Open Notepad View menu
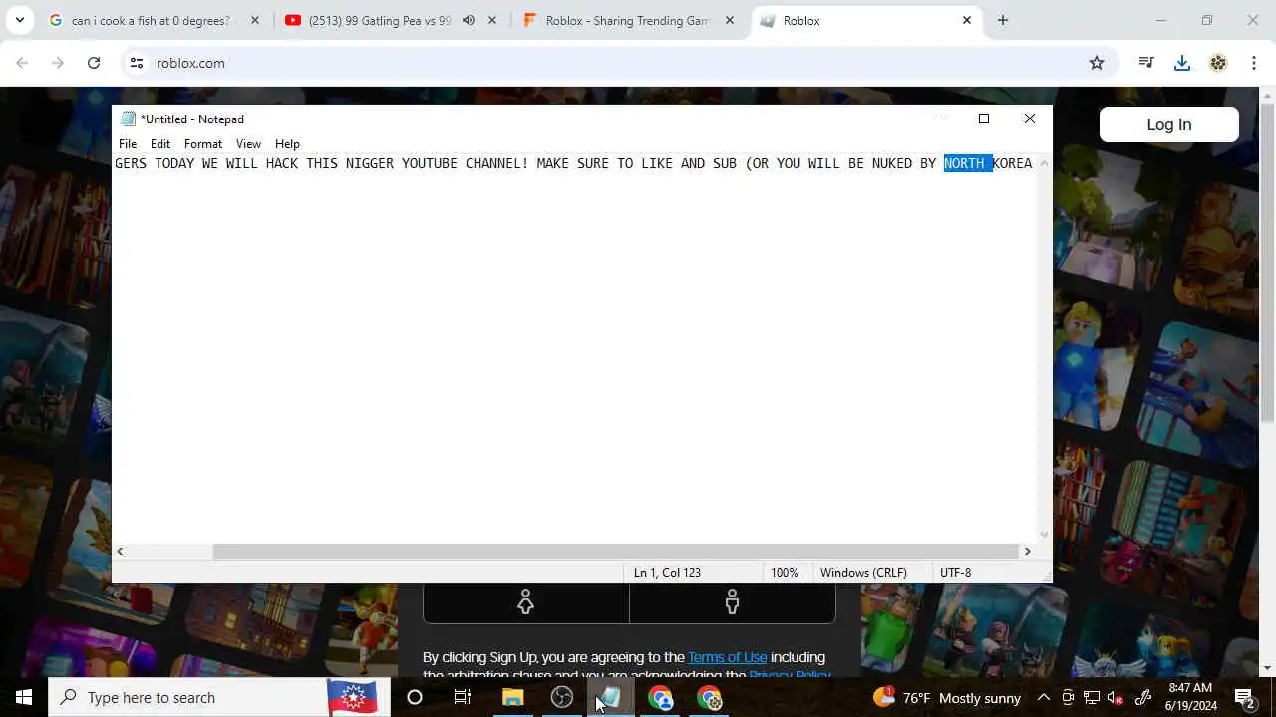Screen dimensions: 1276x717 (x=248, y=144)
